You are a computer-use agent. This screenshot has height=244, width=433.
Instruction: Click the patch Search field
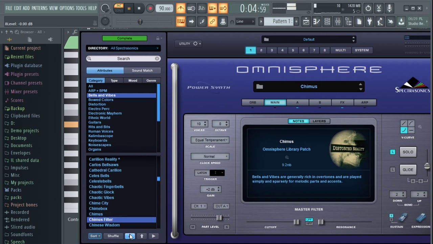pyautogui.click(x=123, y=59)
